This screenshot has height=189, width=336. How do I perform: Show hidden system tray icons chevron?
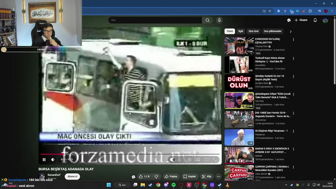(x=286, y=185)
